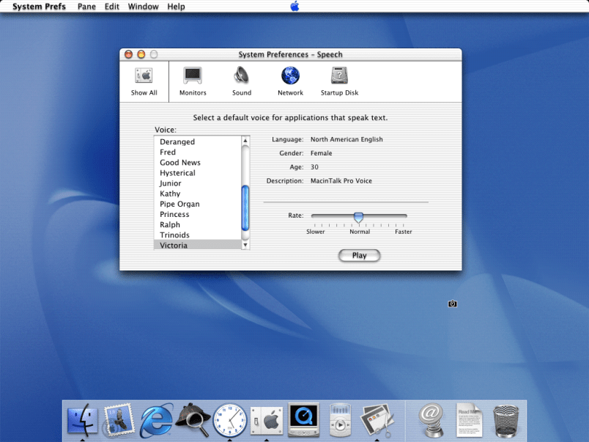Open the Monitors preference pane

click(x=193, y=81)
